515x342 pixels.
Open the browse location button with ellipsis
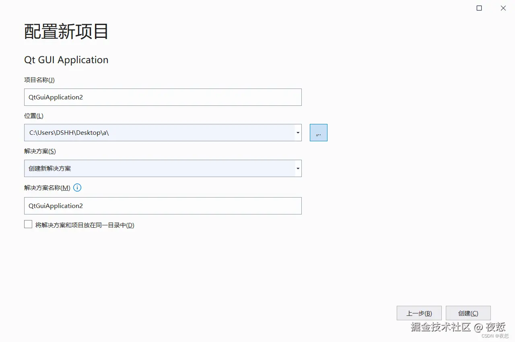(x=319, y=132)
